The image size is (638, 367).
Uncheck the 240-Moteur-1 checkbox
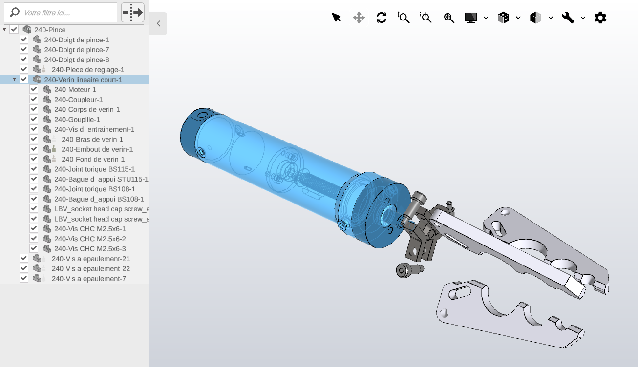coord(34,89)
